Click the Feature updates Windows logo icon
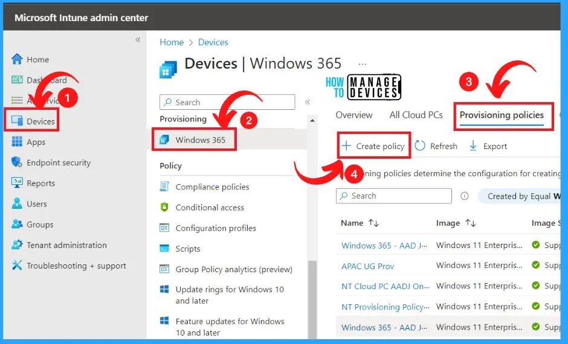The image size is (568, 344). coord(164,321)
